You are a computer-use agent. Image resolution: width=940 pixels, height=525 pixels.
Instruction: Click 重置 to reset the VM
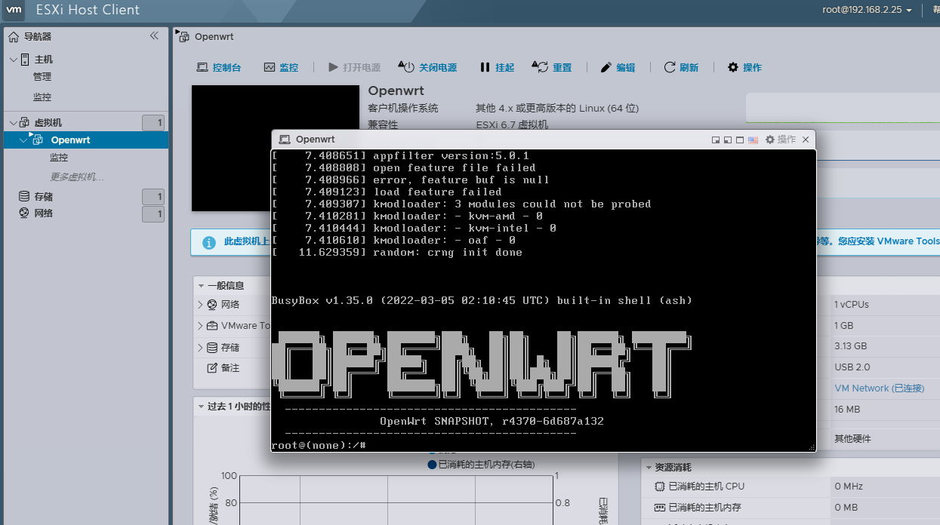point(552,67)
